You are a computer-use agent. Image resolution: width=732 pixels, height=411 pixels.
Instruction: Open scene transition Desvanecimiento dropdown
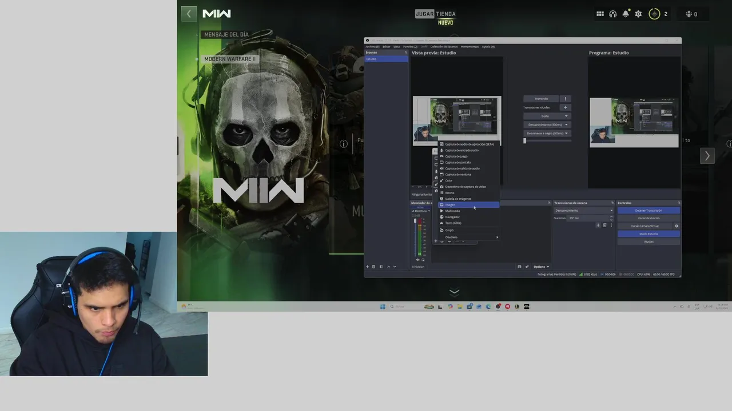tap(584, 211)
